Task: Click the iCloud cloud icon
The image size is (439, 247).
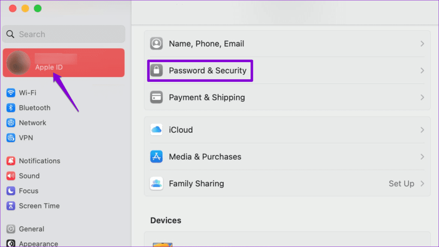Action: (156, 130)
